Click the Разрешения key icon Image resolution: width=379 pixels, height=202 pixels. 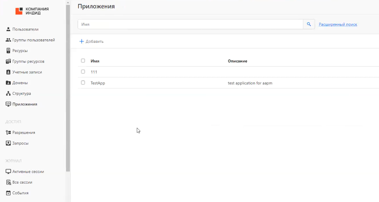(8, 133)
